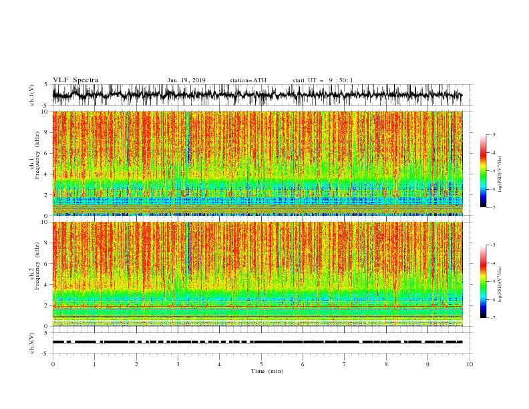Screen dimensions: 529x409
Task: Click the "1" tick on the Time axis
Action: (x=94, y=364)
